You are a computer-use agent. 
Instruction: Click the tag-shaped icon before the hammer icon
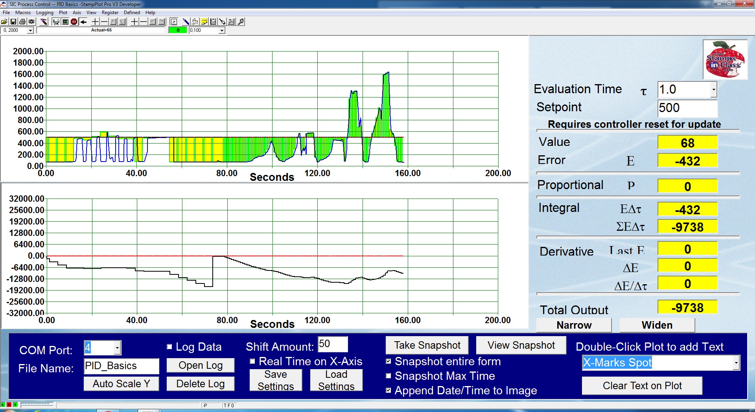pos(222,22)
